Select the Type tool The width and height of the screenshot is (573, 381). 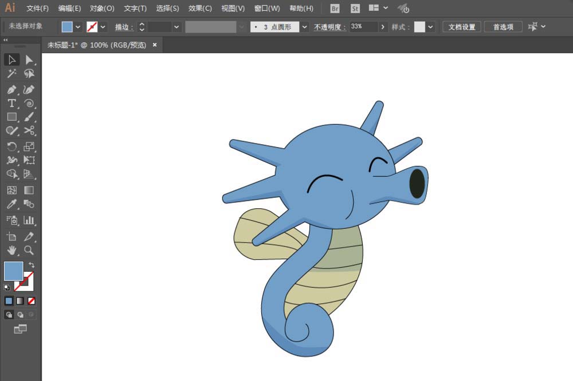pos(11,104)
